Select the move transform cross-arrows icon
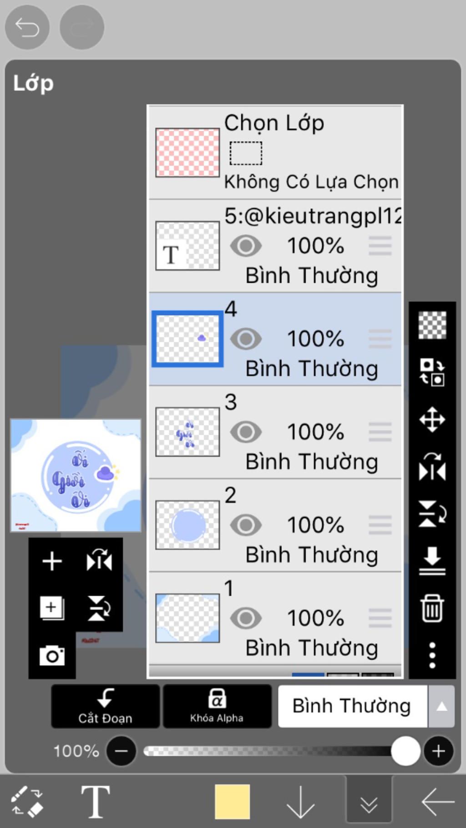The height and width of the screenshot is (828, 466). [x=432, y=419]
